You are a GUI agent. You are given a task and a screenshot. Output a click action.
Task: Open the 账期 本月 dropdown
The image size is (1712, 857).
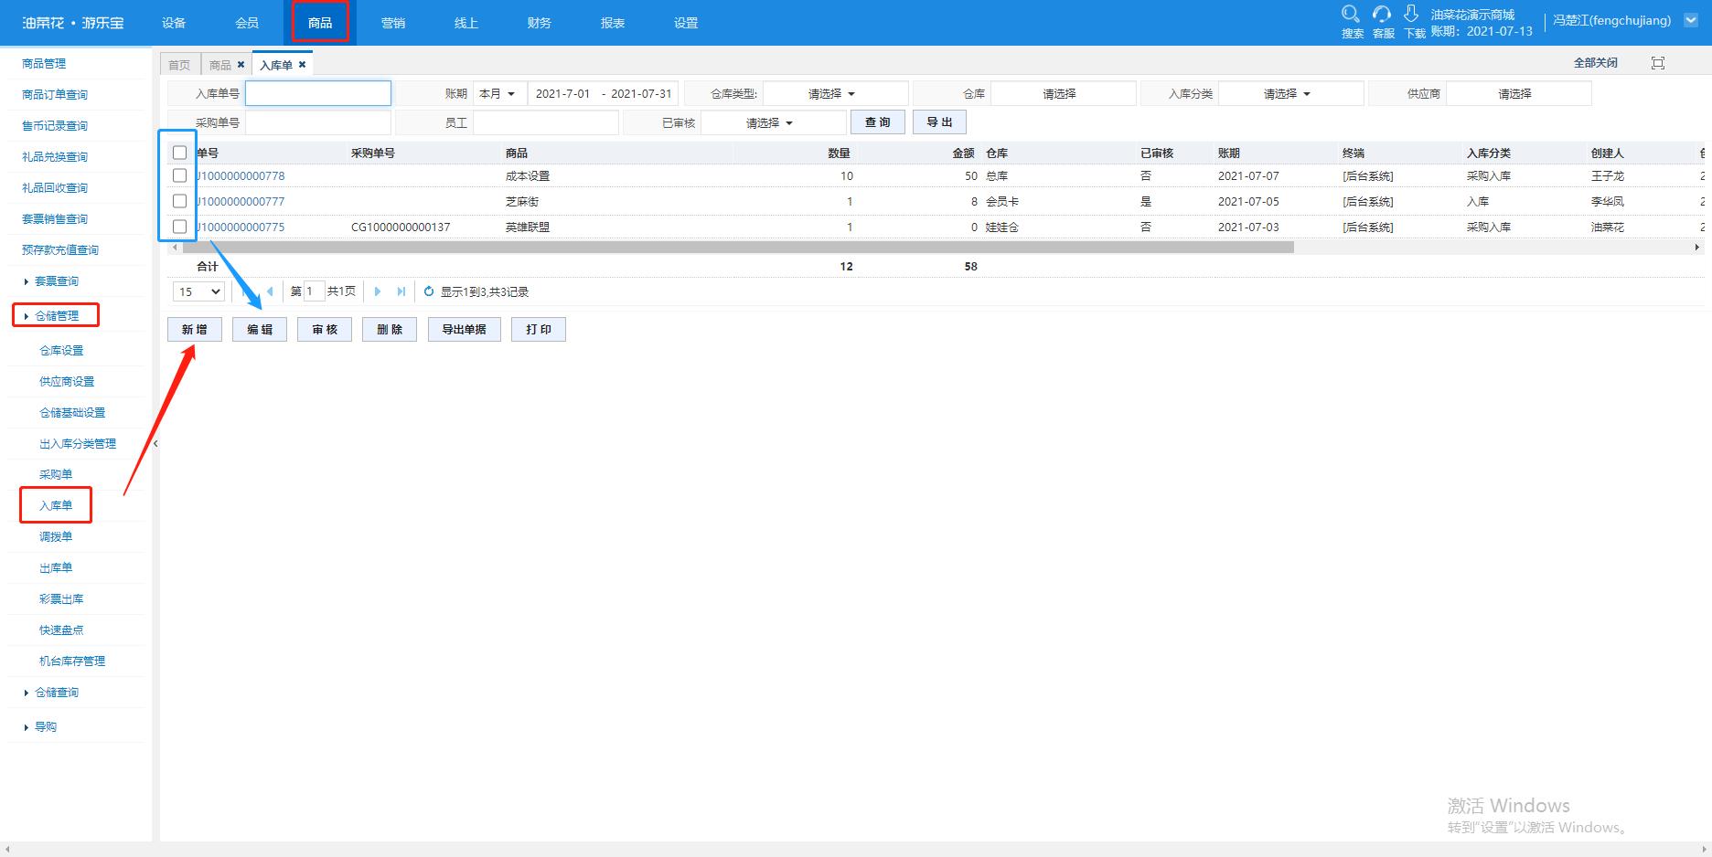[x=498, y=93]
